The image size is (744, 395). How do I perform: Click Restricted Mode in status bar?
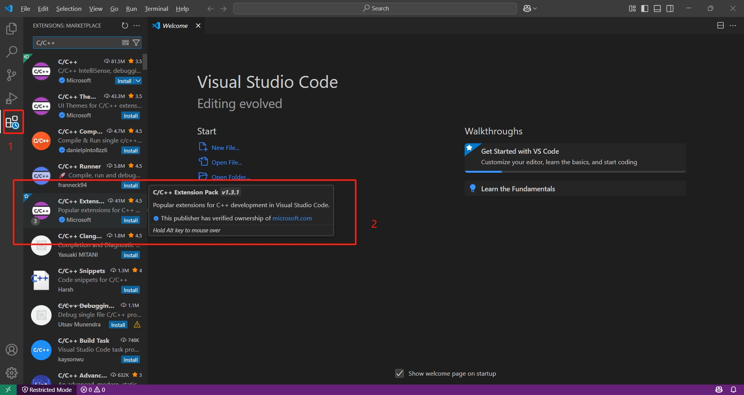tap(47, 390)
